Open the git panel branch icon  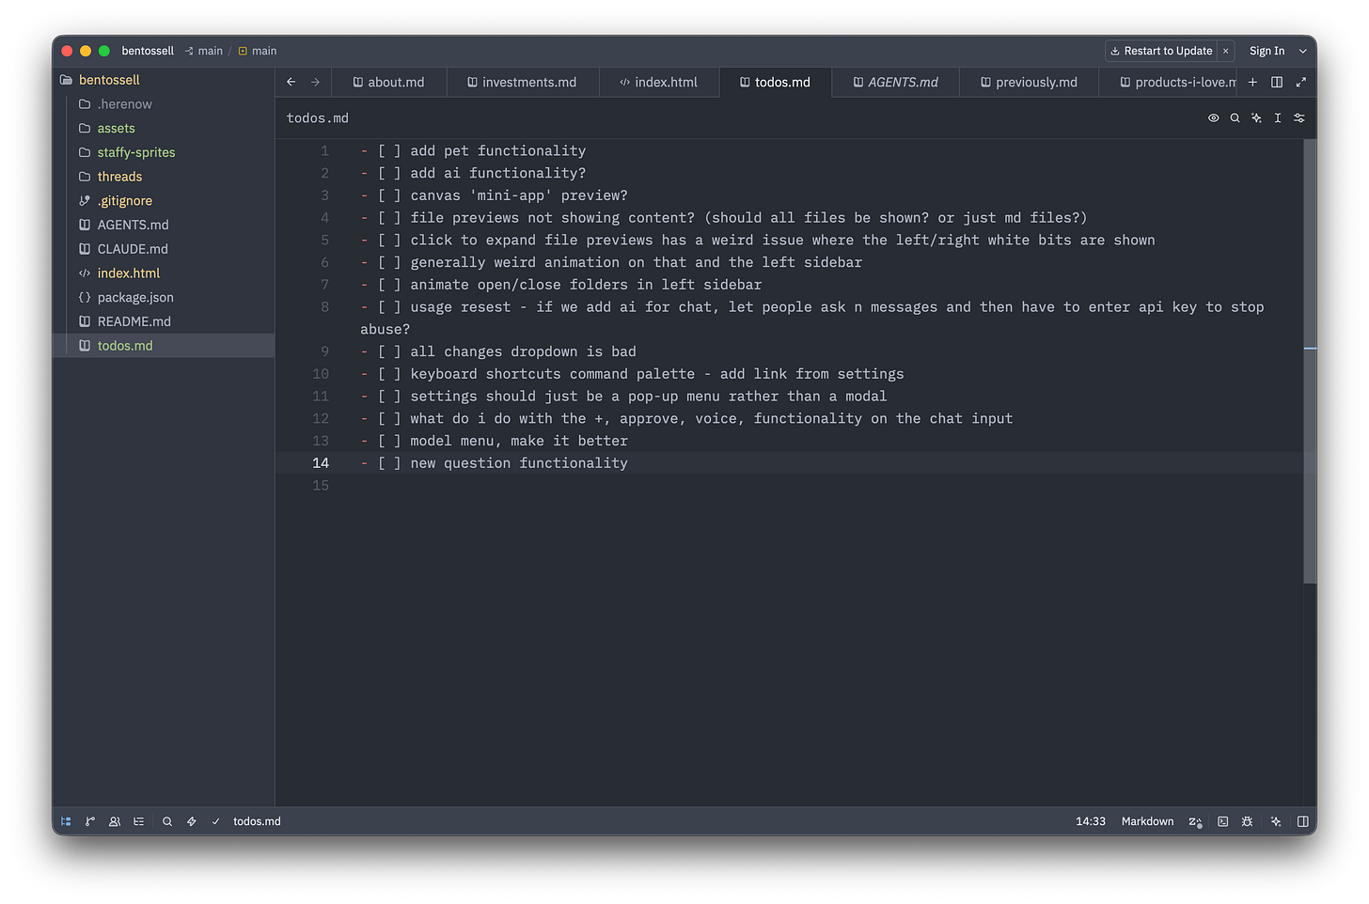click(90, 821)
